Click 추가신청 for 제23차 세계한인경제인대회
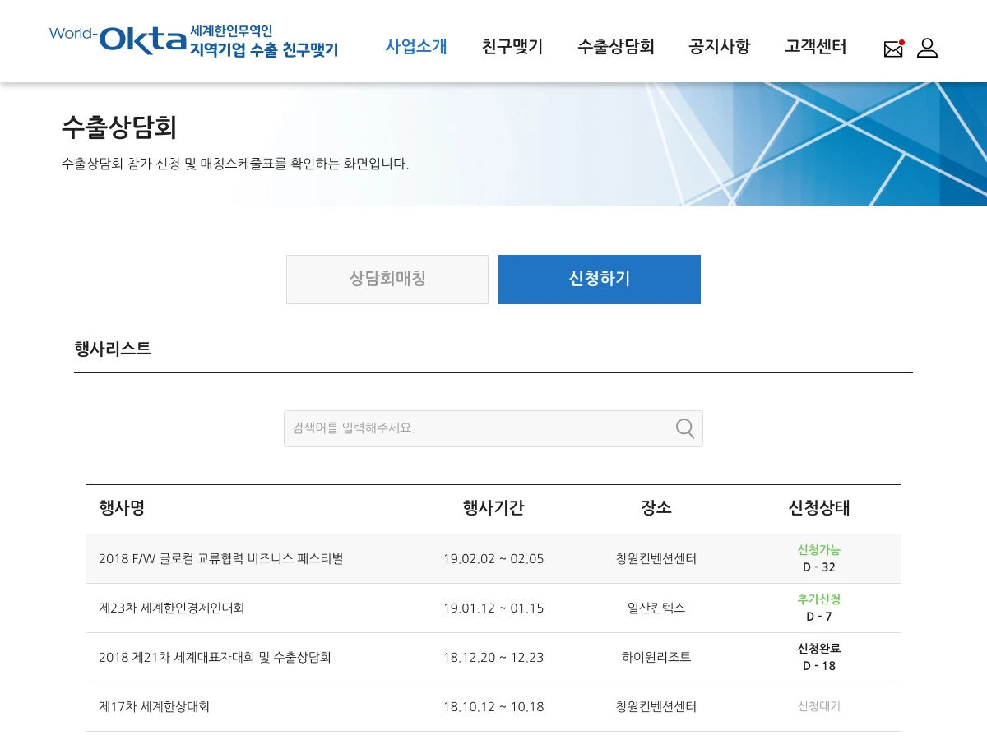 tap(818, 599)
